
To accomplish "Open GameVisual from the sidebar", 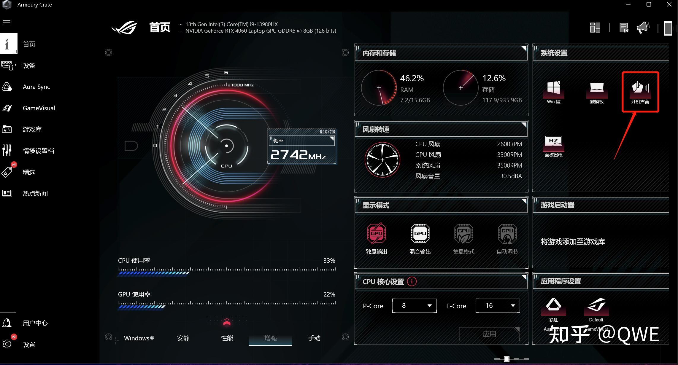I will pos(39,108).
